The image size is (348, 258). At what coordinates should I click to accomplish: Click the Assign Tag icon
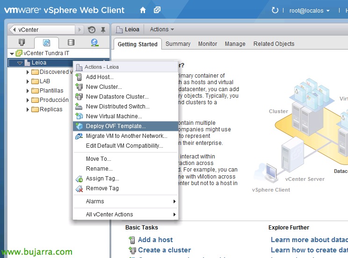coord(79,179)
